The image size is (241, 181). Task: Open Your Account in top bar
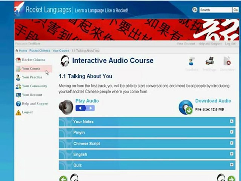point(186,44)
